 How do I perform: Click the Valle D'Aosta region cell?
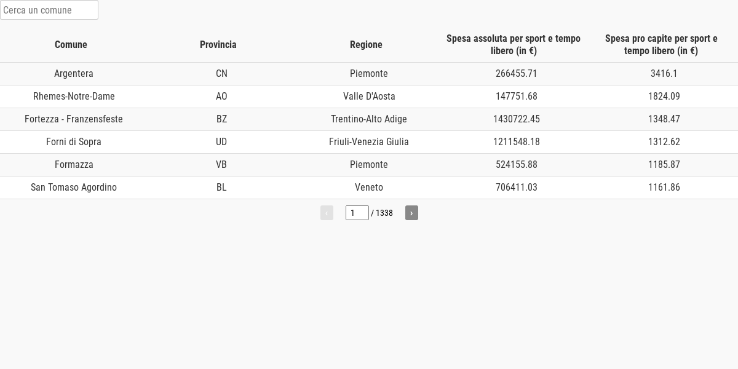tap(369, 97)
